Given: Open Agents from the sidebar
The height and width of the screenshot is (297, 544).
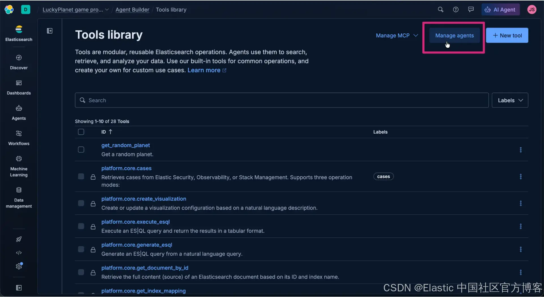Looking at the screenshot, I should tap(19, 113).
